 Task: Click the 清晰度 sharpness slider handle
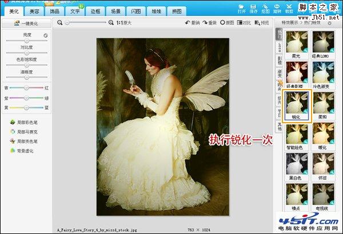tap(26, 78)
